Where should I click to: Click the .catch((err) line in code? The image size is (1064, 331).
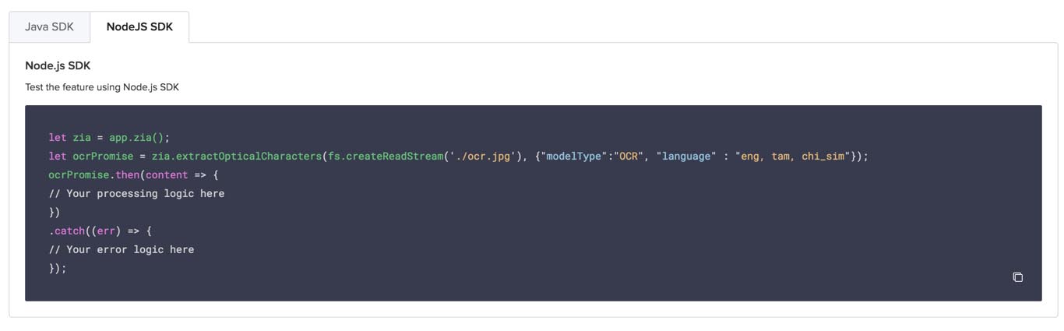tap(100, 231)
